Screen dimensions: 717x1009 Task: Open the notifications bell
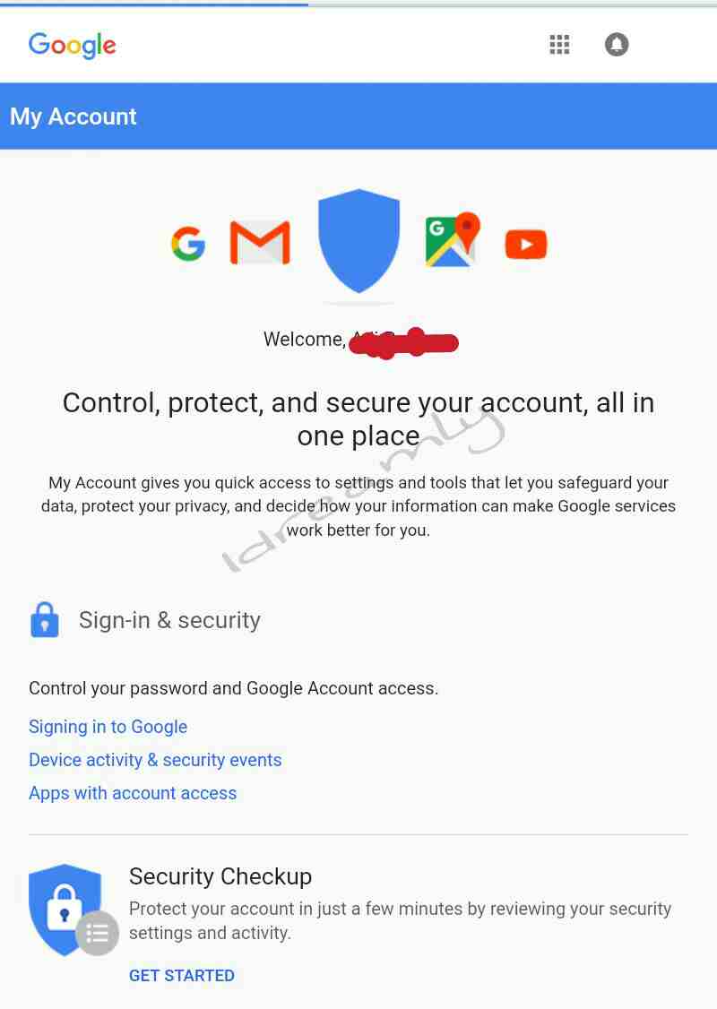pos(617,44)
